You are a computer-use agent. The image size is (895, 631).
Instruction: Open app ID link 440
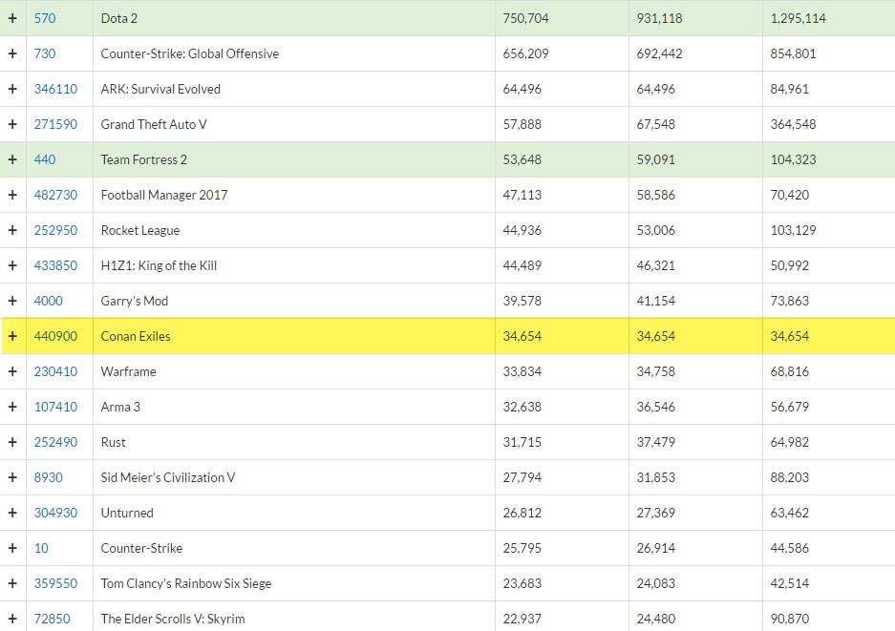[45, 159]
